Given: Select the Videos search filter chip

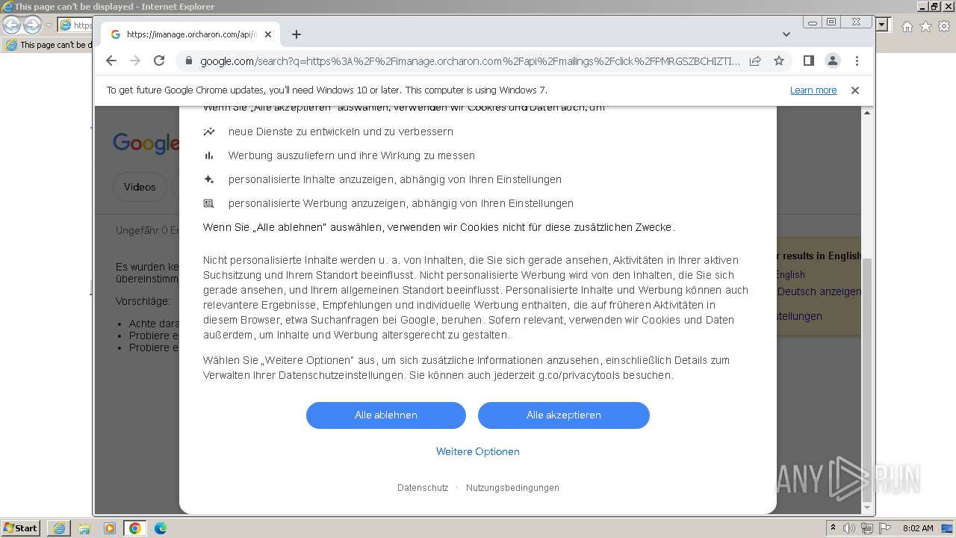Looking at the screenshot, I should (140, 187).
